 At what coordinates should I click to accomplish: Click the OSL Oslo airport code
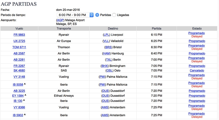(109, 71)
